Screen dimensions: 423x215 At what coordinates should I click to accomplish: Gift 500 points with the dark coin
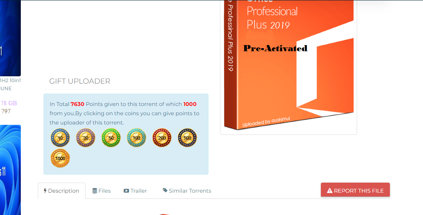(187, 138)
